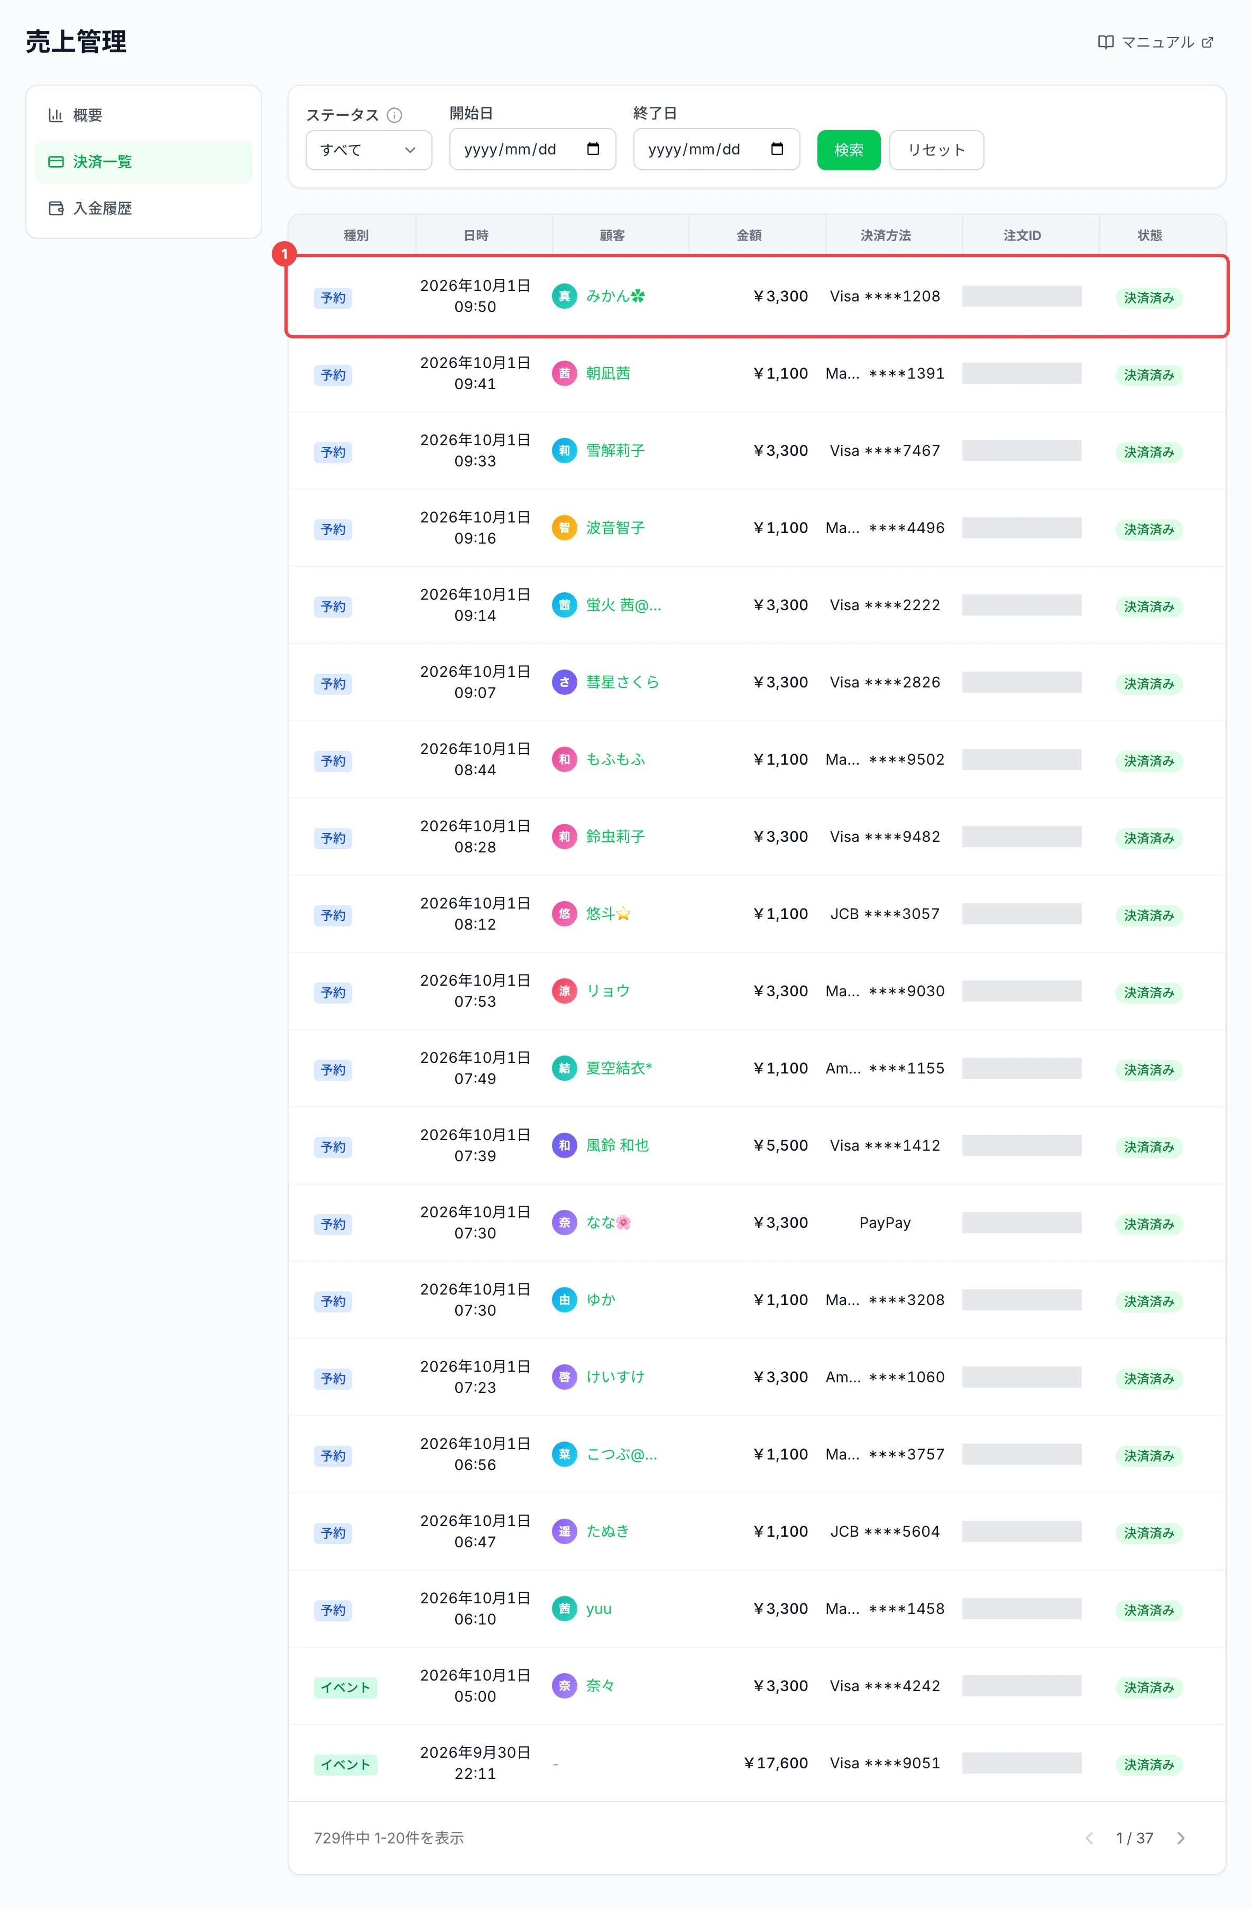The width and height of the screenshot is (1252, 1909).
Task: Click avatar icon for もふもふ
Action: (x=564, y=759)
